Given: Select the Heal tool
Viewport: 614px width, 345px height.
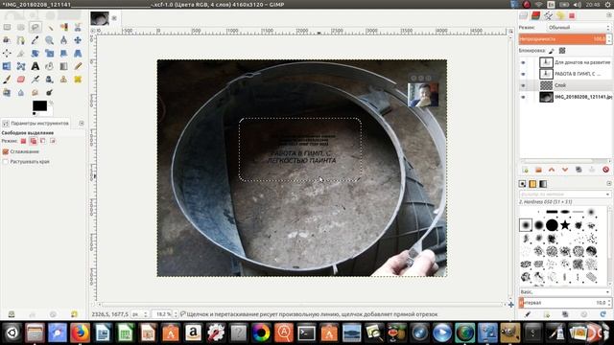Looking at the screenshot, I should [x=78, y=80].
